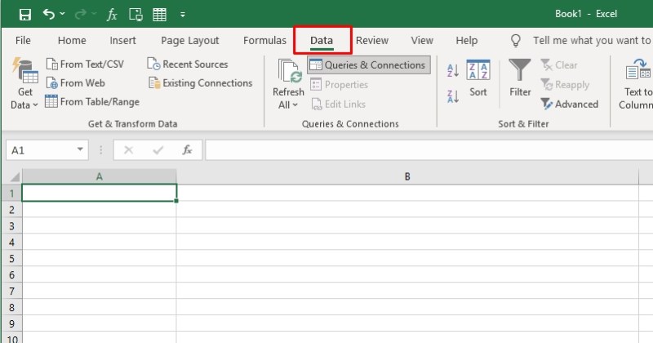Click Insert Function fx beside formula bar
The height and width of the screenshot is (343, 653).
click(x=187, y=150)
